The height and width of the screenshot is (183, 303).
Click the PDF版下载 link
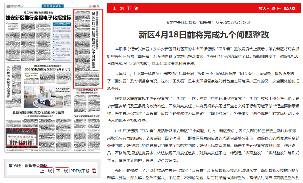(x=80, y=171)
